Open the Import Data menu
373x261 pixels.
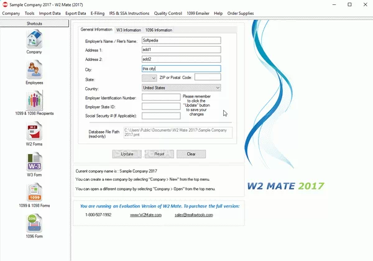click(x=50, y=13)
